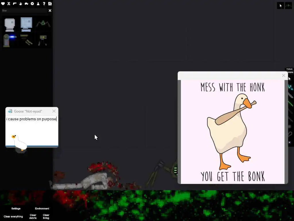The width and height of the screenshot is (294, 221).
Task: Select the light blue android head item
Action: [x=26, y=24]
